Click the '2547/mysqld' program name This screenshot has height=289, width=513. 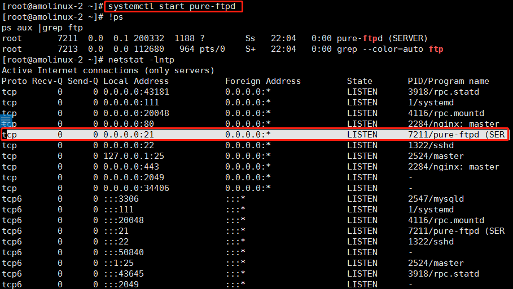point(436,199)
